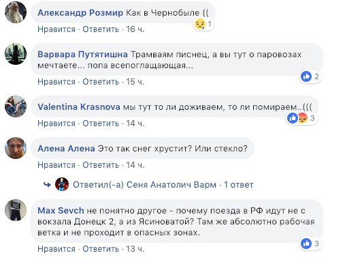Like Александр Розмир's comment via Нравится
The width and height of the screenshot is (345, 262).
[56, 29]
